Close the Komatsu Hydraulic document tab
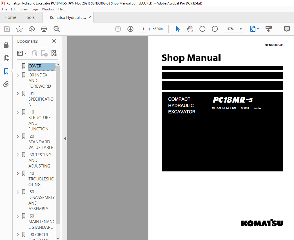The image size is (294, 240). coord(90,17)
